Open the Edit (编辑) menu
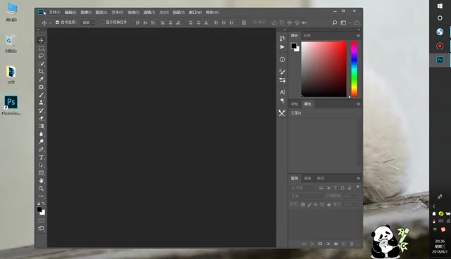 70,13
